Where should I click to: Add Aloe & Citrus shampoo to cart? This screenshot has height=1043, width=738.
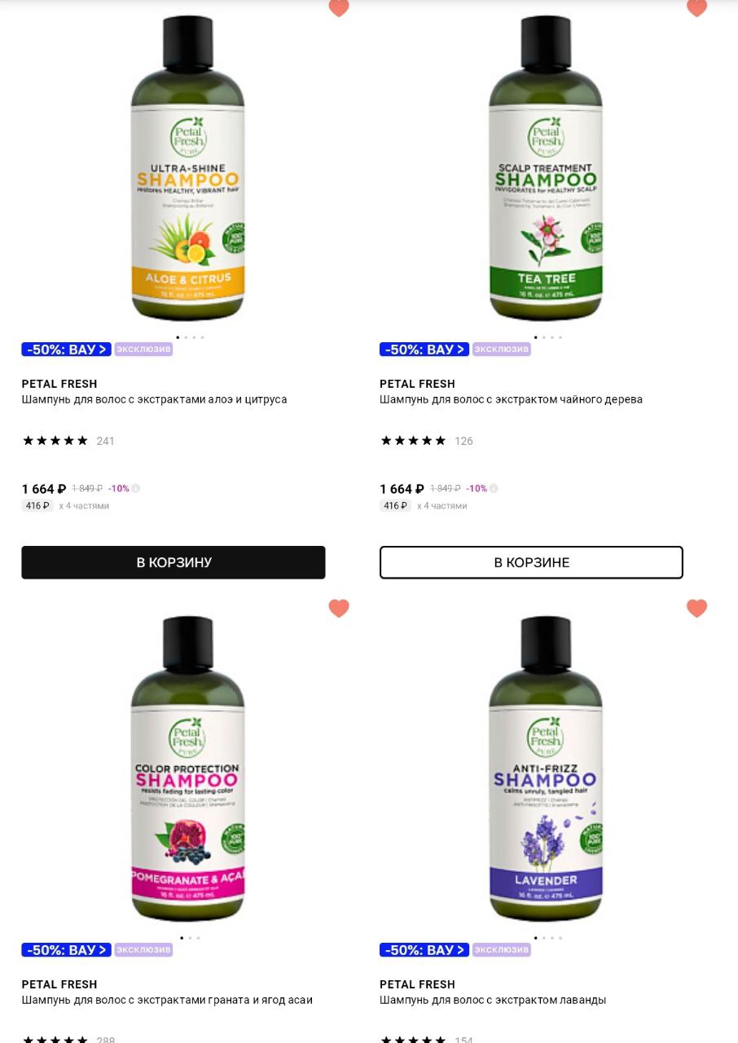[x=174, y=562]
